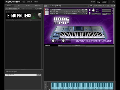Click the Airpiano Ens instrument icon thumbnail
The height and width of the screenshot is (90, 120).
click(46, 13)
